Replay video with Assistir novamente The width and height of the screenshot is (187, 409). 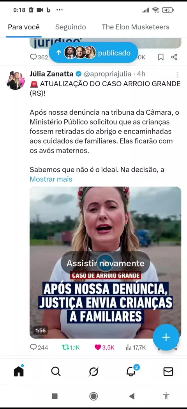105,263
